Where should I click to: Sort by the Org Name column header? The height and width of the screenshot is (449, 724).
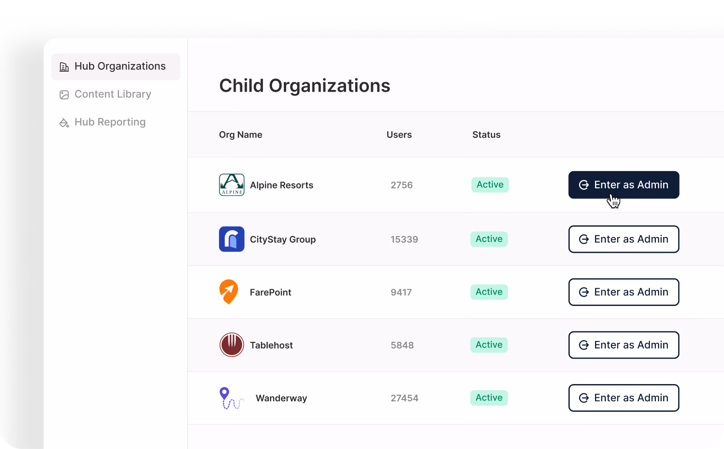tap(241, 135)
